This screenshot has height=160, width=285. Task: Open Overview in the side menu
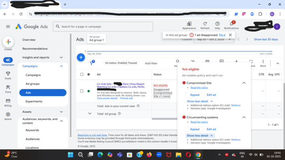click(x=29, y=40)
